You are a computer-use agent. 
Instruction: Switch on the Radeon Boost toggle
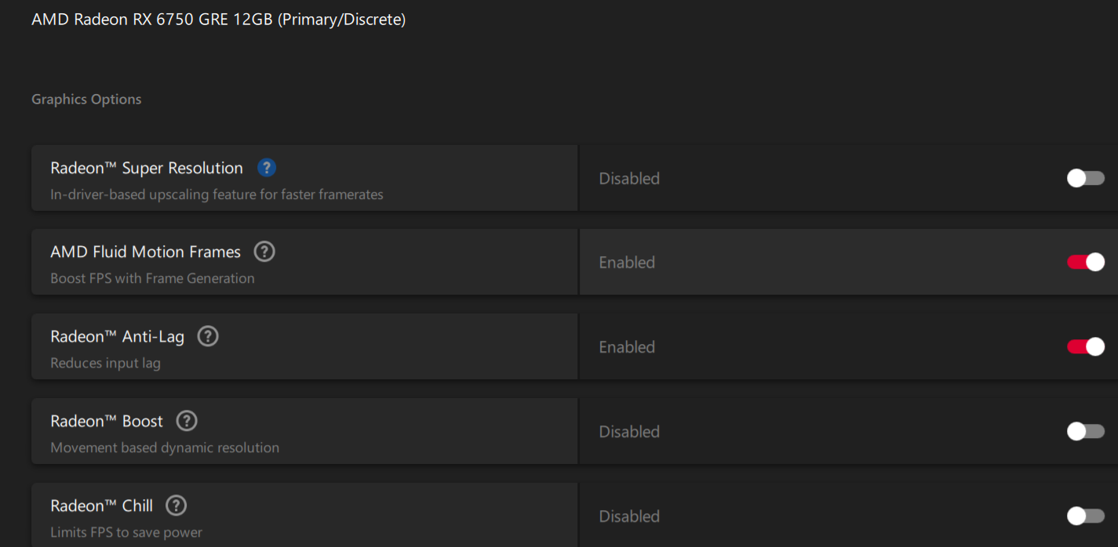[1085, 432]
